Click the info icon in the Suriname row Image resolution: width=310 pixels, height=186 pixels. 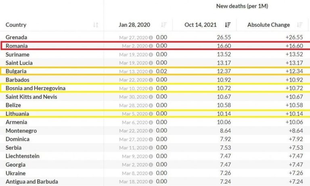151,54
